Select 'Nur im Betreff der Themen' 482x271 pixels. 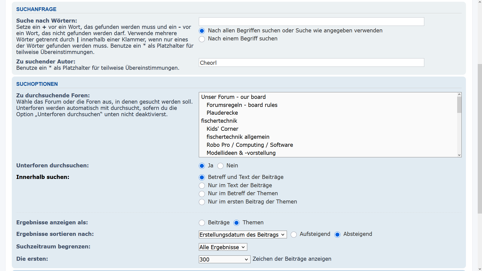tap(202, 194)
